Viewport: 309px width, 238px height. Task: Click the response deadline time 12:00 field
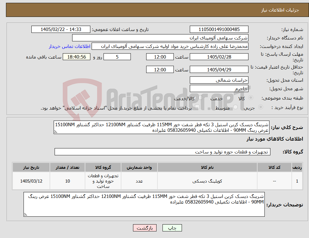[x=160, y=57]
